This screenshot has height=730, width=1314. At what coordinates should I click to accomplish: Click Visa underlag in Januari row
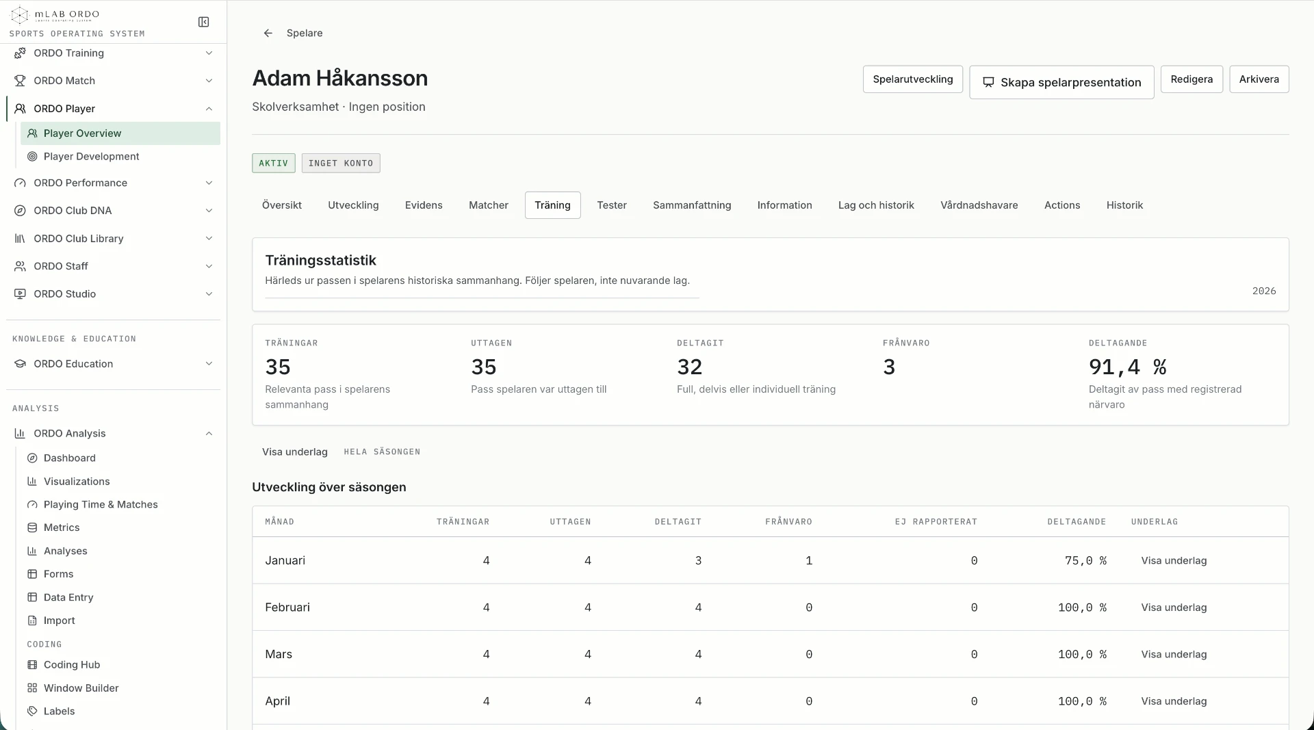[1174, 561]
